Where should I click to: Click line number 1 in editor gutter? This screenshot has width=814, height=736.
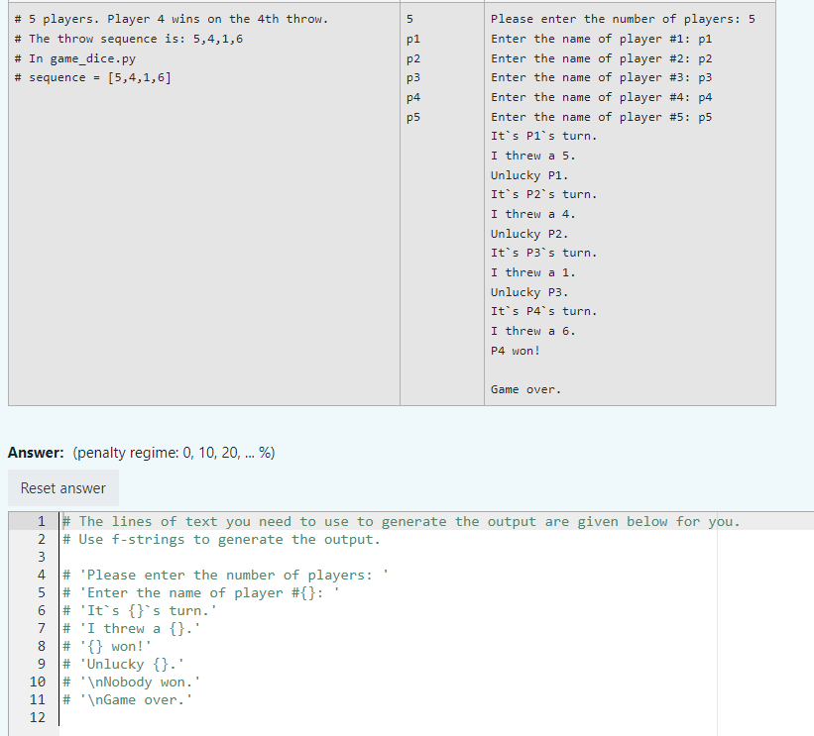pos(41,521)
